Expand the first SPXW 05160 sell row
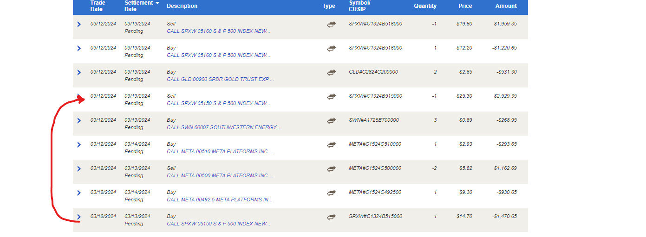This screenshot has height=237, width=646. [x=79, y=25]
